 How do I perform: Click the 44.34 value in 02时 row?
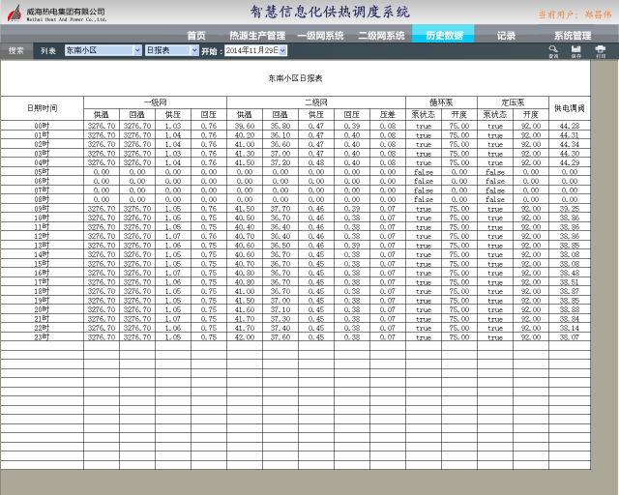point(570,144)
